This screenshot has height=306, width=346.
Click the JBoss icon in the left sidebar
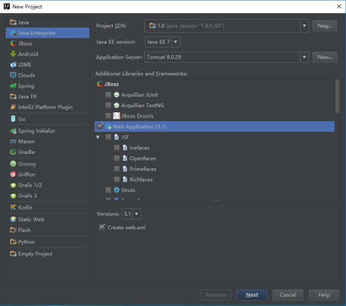tap(13, 44)
